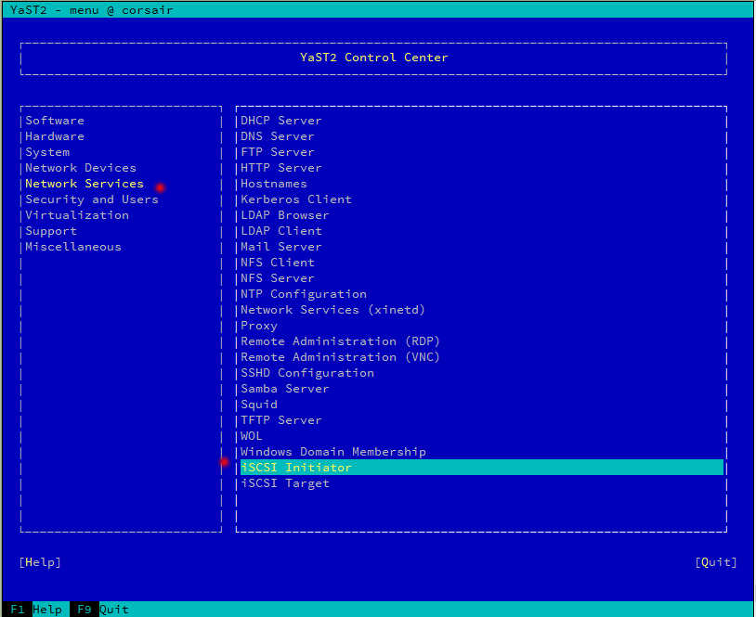This screenshot has width=756, height=617.
Task: Select the Hardware category
Action: coord(55,136)
